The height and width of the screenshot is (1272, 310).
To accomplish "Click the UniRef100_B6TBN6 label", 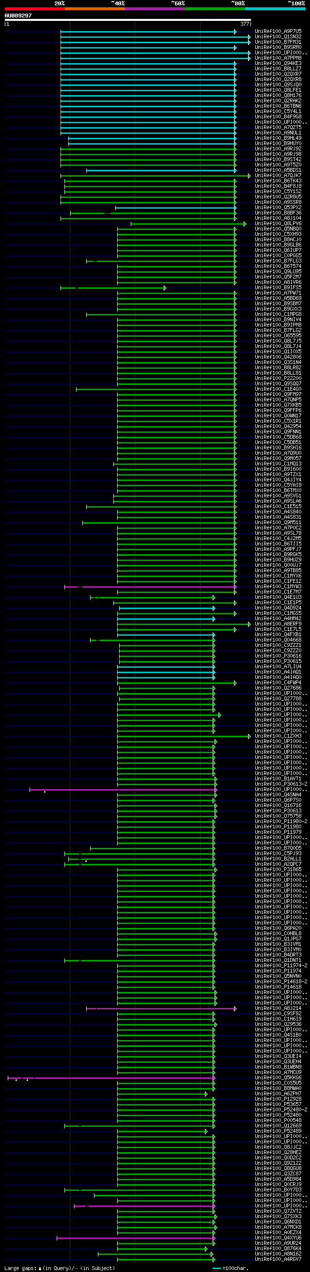I will tap(278, 106).
